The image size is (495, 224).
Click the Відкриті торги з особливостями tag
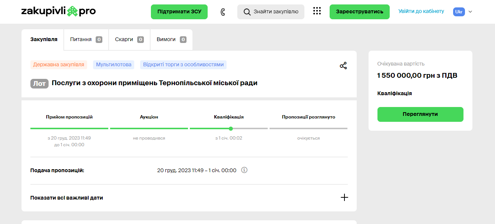point(183,65)
